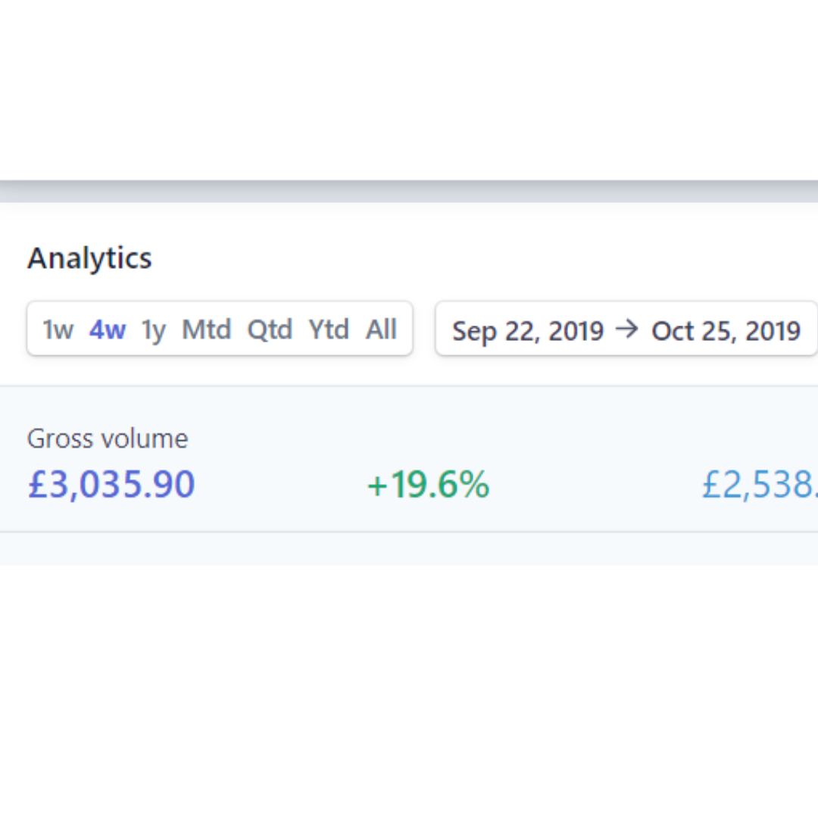Click the £2,538 previous period value
Screen dimensions: 818x818
point(759,485)
